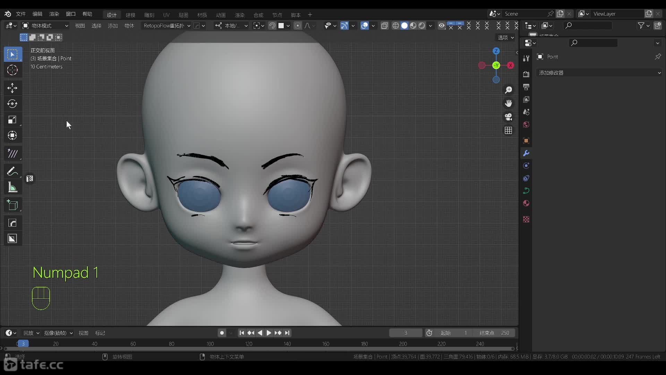666x375 pixels.
Task: Enable material preview shading
Action: [413, 26]
